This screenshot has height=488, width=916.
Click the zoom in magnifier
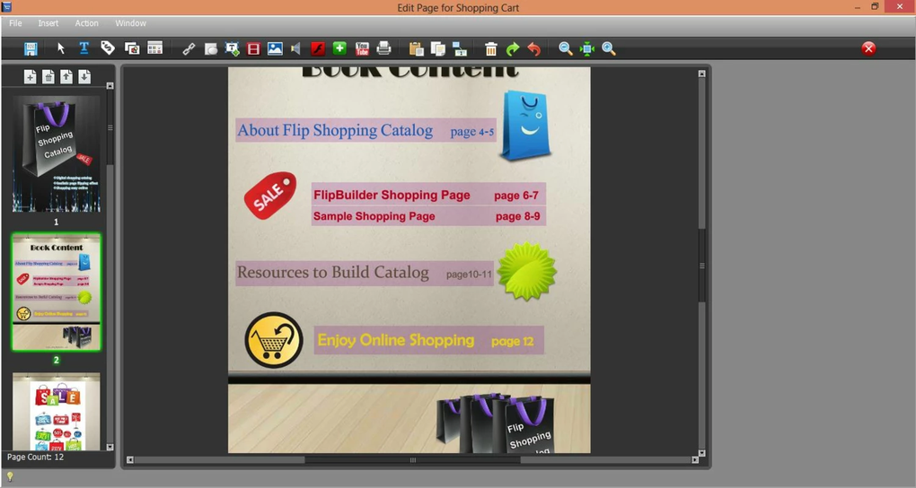(x=609, y=49)
